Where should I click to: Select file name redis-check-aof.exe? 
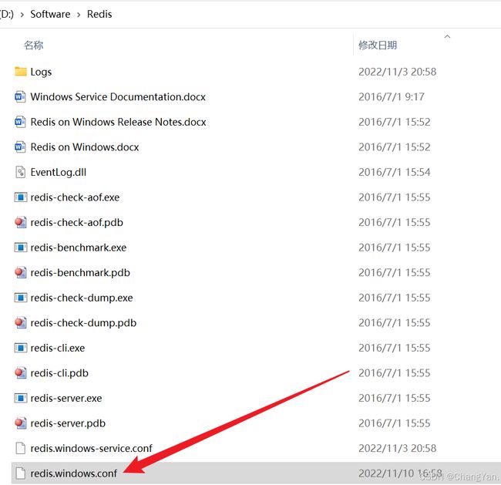[75, 197]
